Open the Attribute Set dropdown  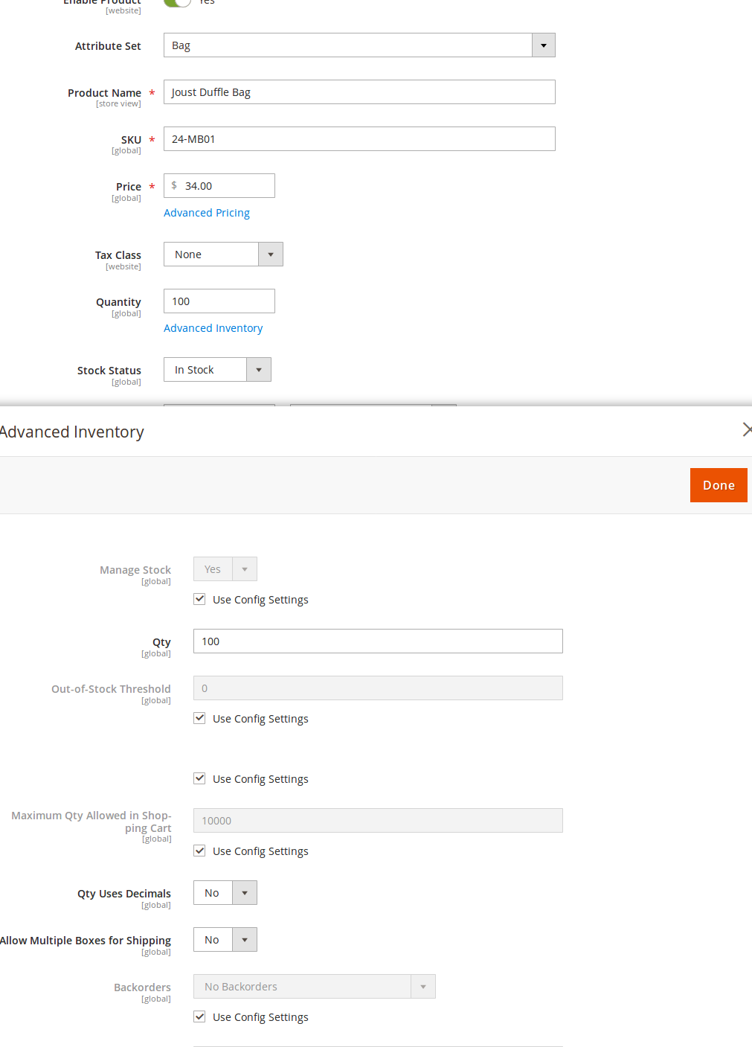pos(544,45)
